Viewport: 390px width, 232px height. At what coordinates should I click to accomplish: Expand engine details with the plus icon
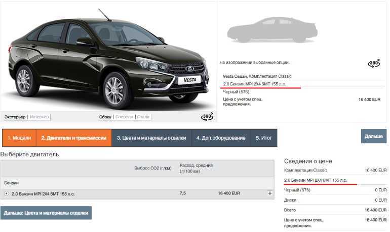click(269, 193)
